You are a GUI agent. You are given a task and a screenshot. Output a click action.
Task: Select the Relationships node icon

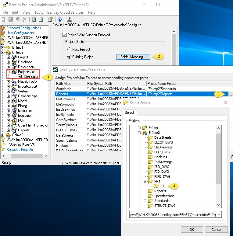click(x=14, y=96)
